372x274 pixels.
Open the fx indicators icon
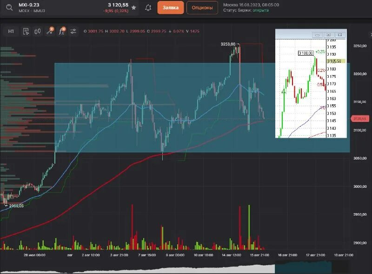click(x=62, y=31)
